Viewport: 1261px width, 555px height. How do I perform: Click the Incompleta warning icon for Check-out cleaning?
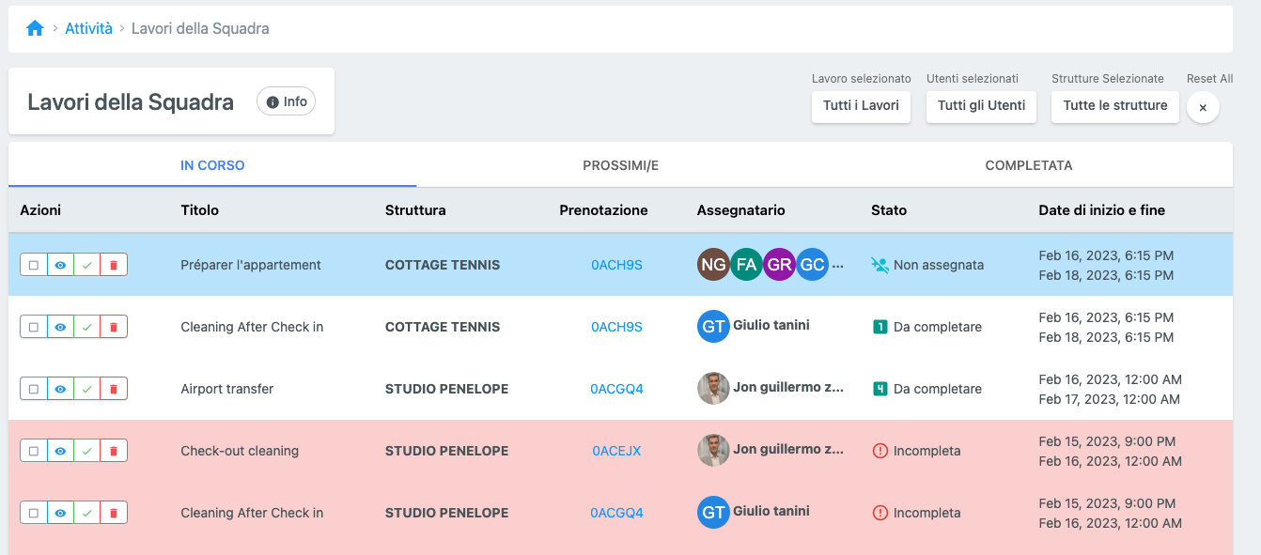pos(880,451)
